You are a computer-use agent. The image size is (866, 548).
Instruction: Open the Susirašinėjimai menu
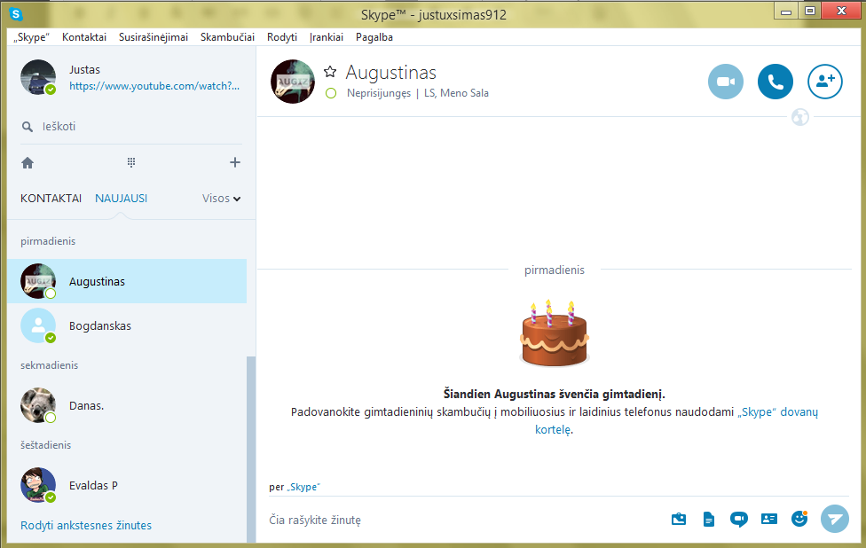[x=154, y=37]
